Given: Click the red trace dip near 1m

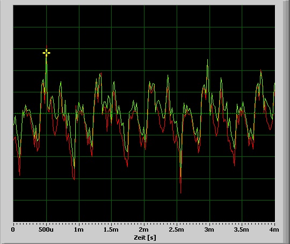Looking at the screenshot, I should (x=74, y=178).
